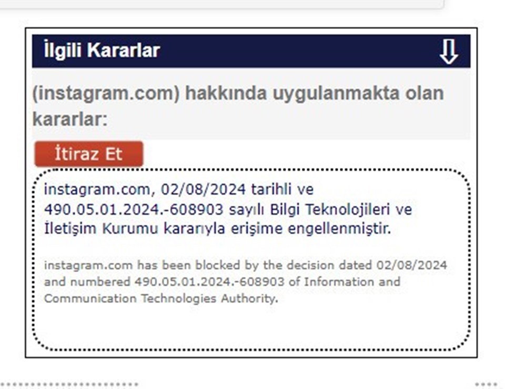This screenshot has width=505, height=389.
Task: Click the Turkish decision number 490.05.01.2024.-608903
Action: pos(134,210)
